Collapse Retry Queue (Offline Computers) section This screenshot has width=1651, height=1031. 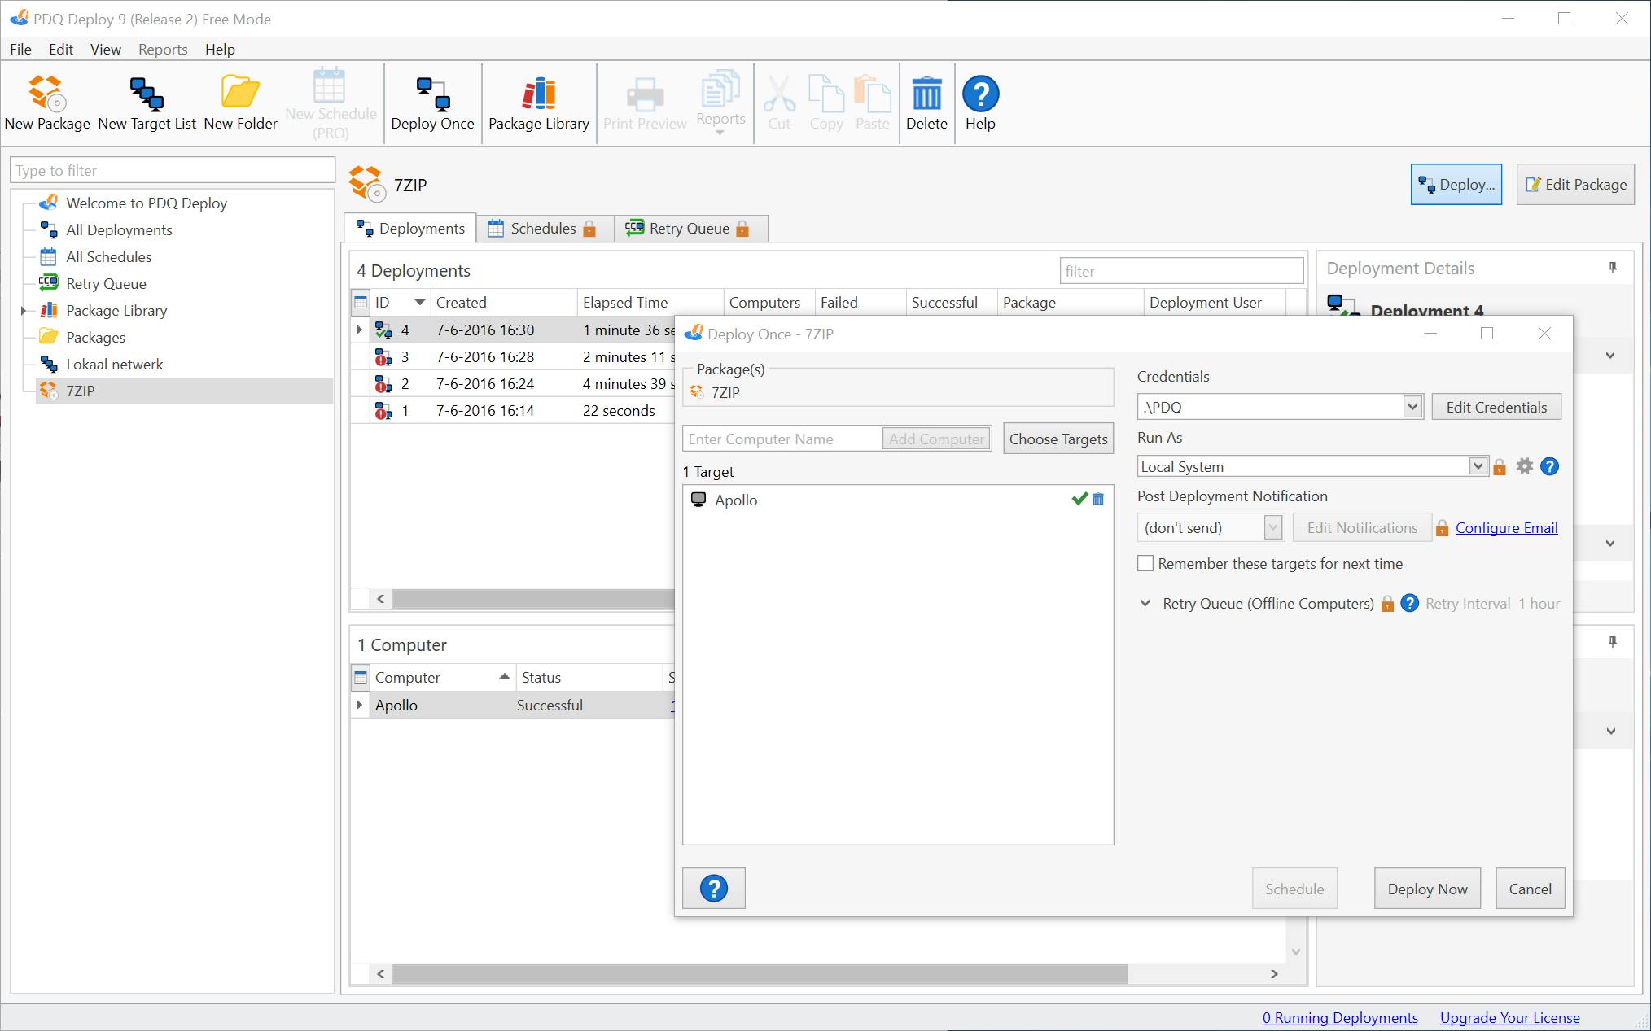tap(1145, 604)
